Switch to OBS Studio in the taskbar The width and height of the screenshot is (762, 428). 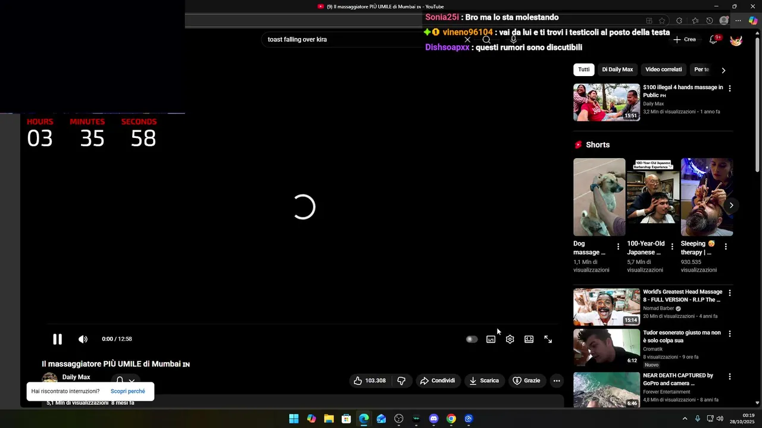tap(399, 418)
